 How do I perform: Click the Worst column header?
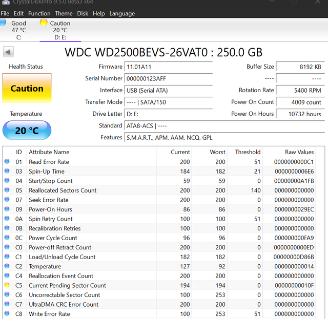tap(217, 152)
